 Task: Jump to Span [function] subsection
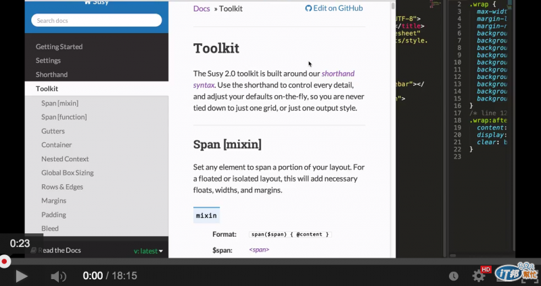(64, 117)
